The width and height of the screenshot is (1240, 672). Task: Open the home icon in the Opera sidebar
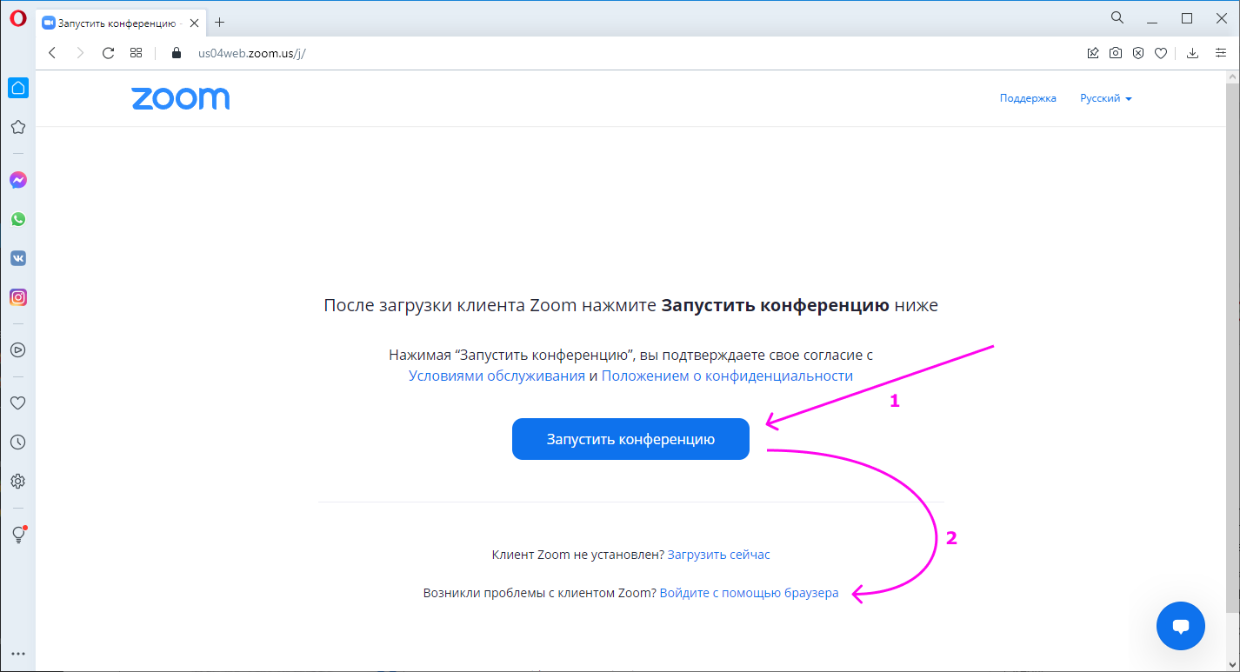tap(17, 88)
